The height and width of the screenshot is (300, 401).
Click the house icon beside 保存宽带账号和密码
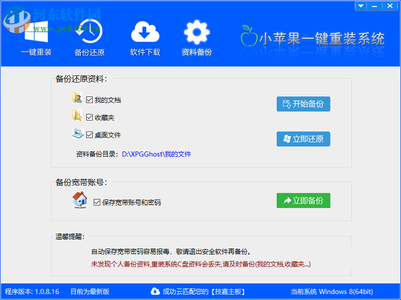[80, 199]
